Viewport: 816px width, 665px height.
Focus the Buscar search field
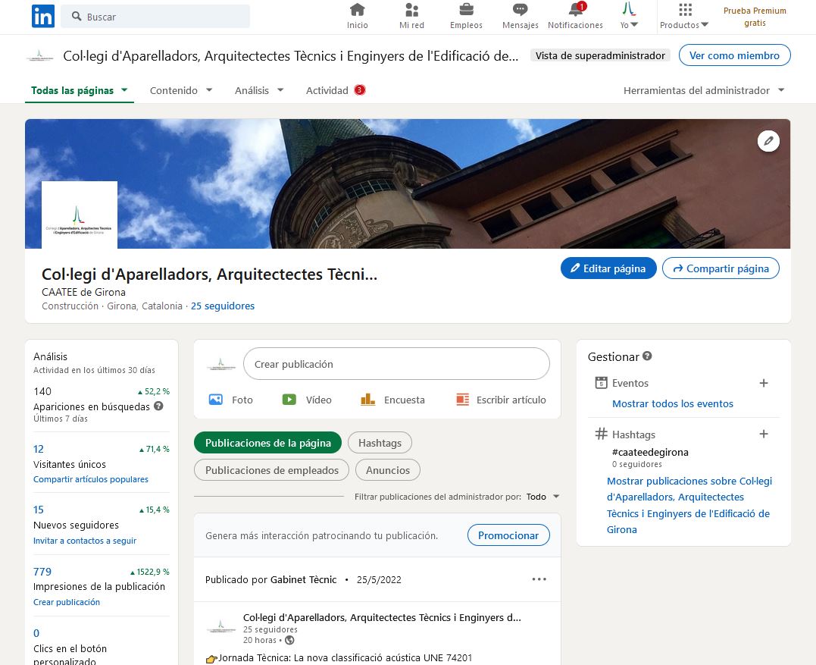155,16
